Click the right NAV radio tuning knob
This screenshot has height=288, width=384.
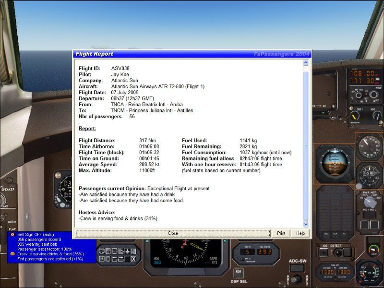point(374,94)
